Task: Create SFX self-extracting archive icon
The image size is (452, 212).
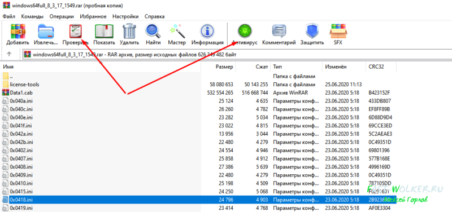Action: [x=338, y=32]
